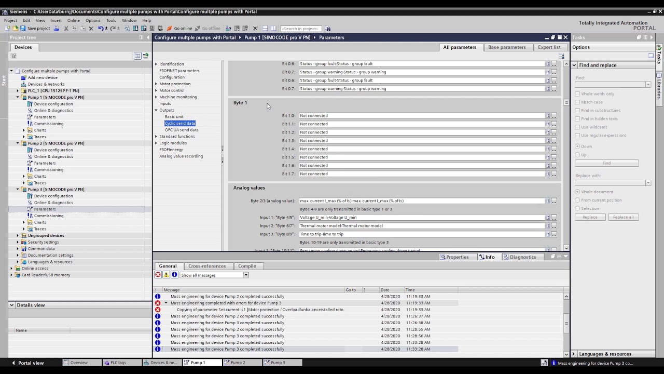The height and width of the screenshot is (374, 664).
Task: Click the Print icon in the toolbar
Action: (56, 29)
